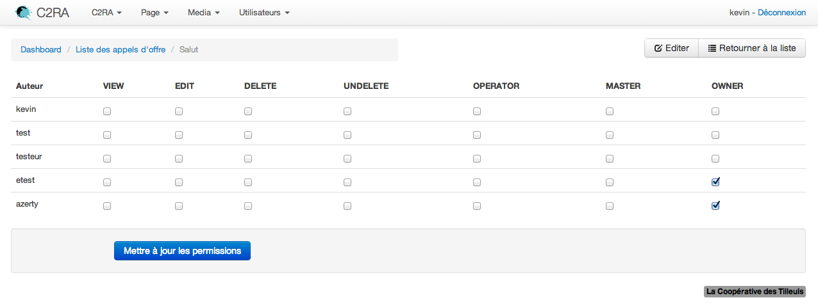Screen dimensions: 818x307
Task: Open the Utilisateurs menu
Action: pyautogui.click(x=264, y=12)
